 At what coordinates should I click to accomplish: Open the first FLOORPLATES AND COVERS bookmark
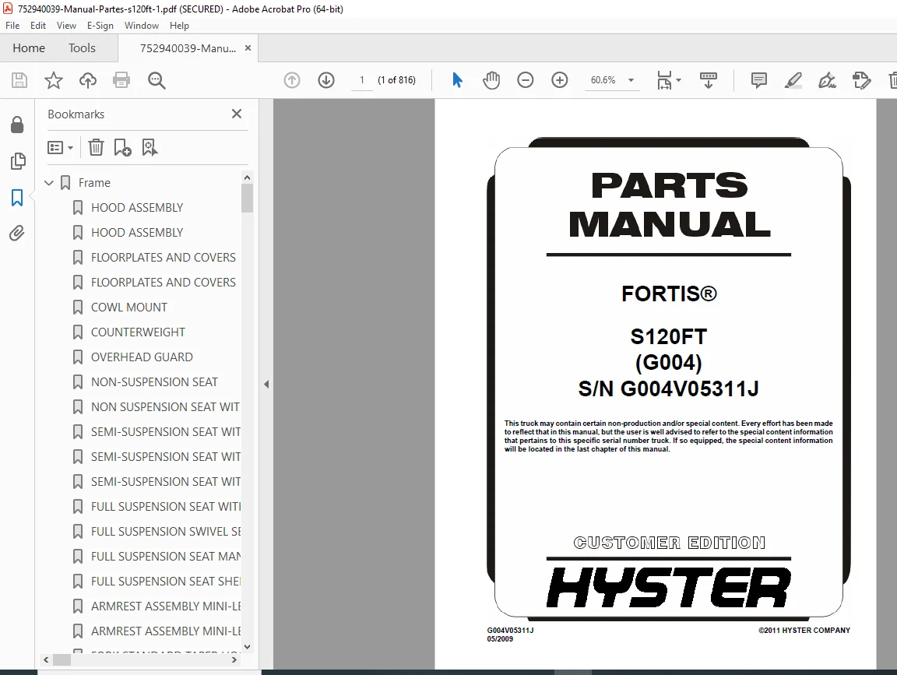pos(164,258)
